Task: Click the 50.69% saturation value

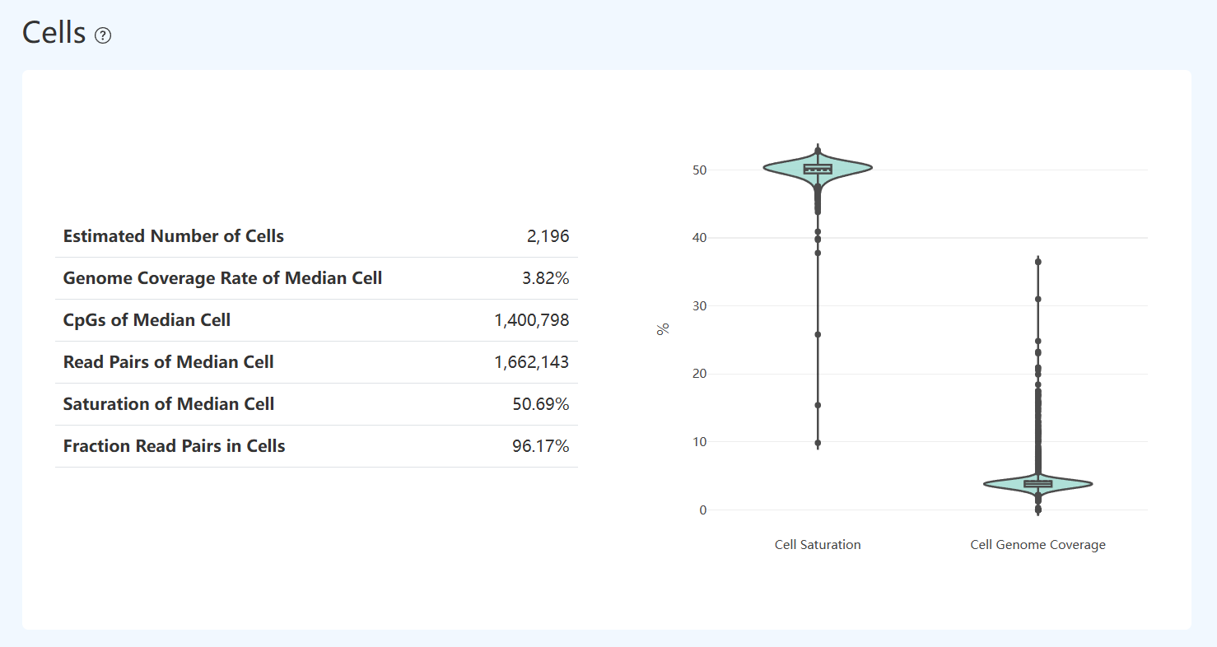Action: (540, 404)
